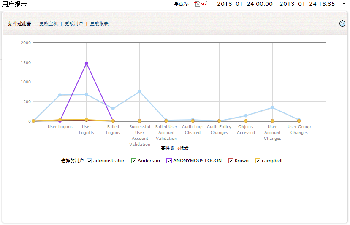The width and height of the screenshot is (350, 225).
Task: Click administrator point at Objects Accessed
Action: point(246,115)
